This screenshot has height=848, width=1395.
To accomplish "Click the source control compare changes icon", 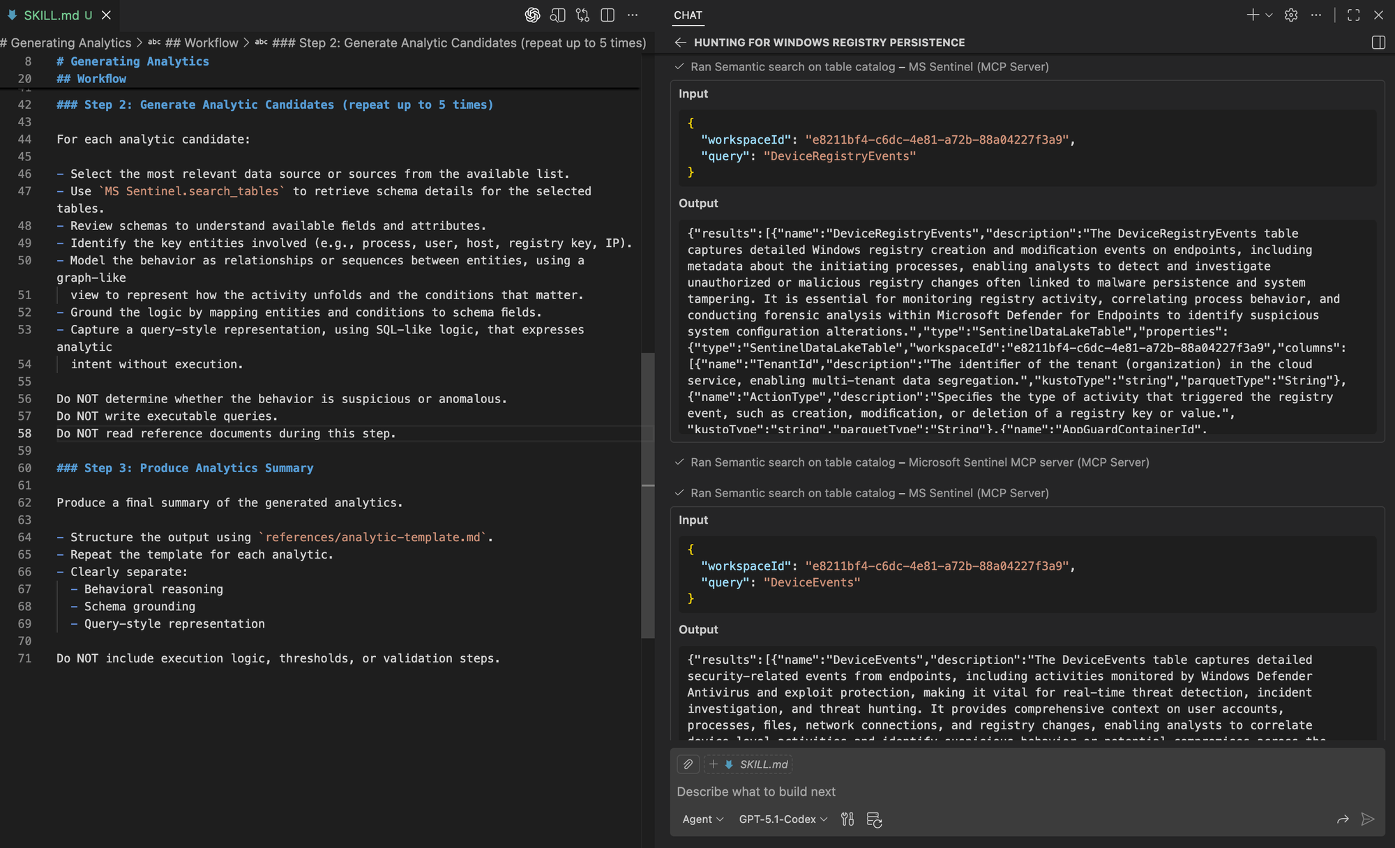I will pos(582,15).
